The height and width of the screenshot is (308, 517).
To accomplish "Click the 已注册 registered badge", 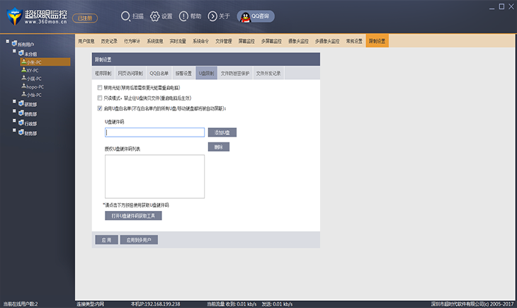I will [84, 16].
